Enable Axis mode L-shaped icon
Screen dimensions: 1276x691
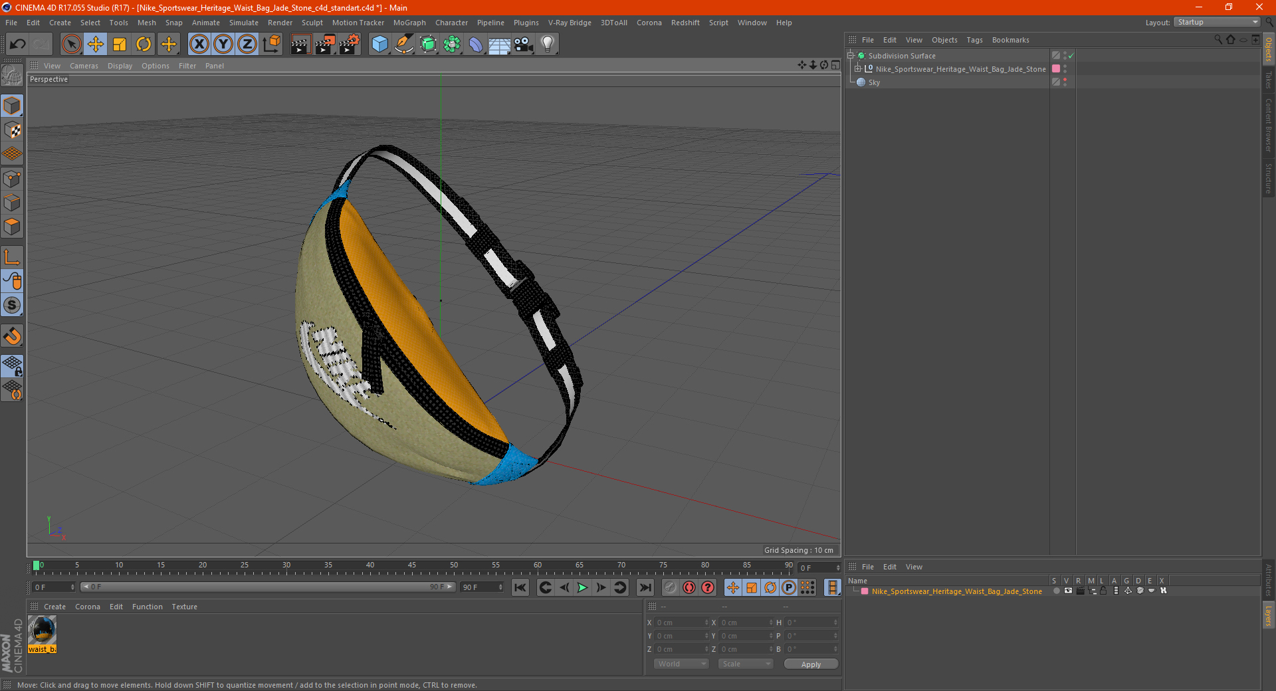click(x=12, y=257)
